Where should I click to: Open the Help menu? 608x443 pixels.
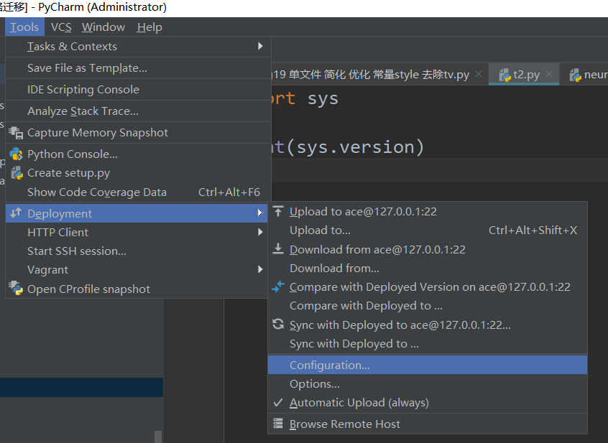pyautogui.click(x=149, y=27)
